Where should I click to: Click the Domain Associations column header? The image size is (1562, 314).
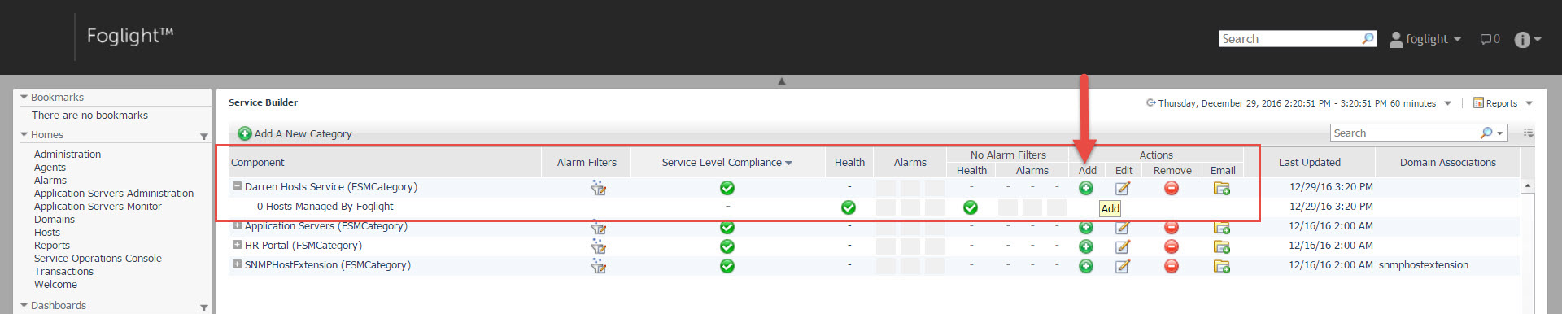1447,163
